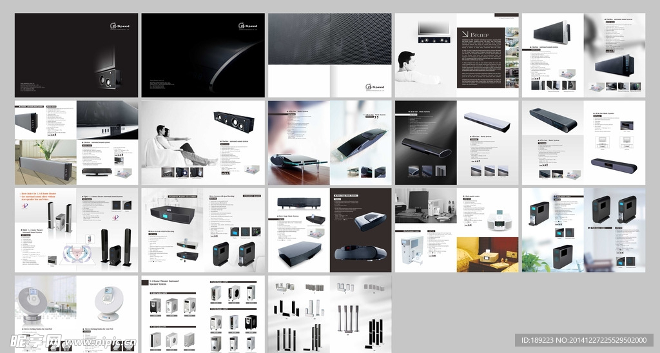Click the bedside clock radio photo with yellow wall
The height and width of the screenshot is (353, 660).
[x=487, y=254]
